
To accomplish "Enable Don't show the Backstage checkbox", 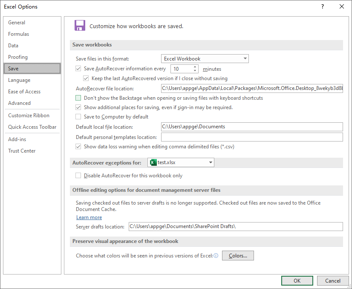I will (x=78, y=98).
